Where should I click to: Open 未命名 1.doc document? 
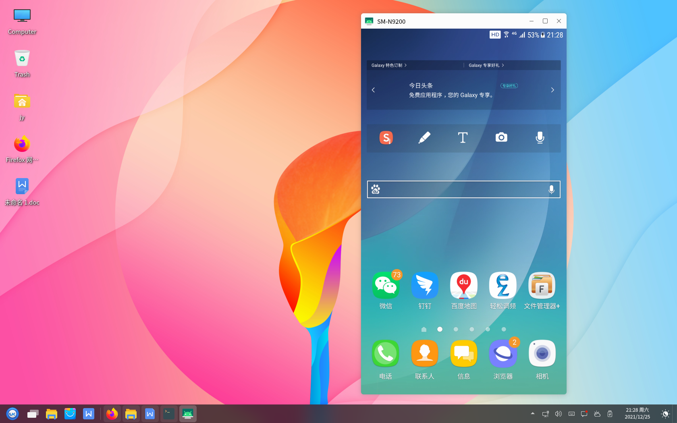22,192
